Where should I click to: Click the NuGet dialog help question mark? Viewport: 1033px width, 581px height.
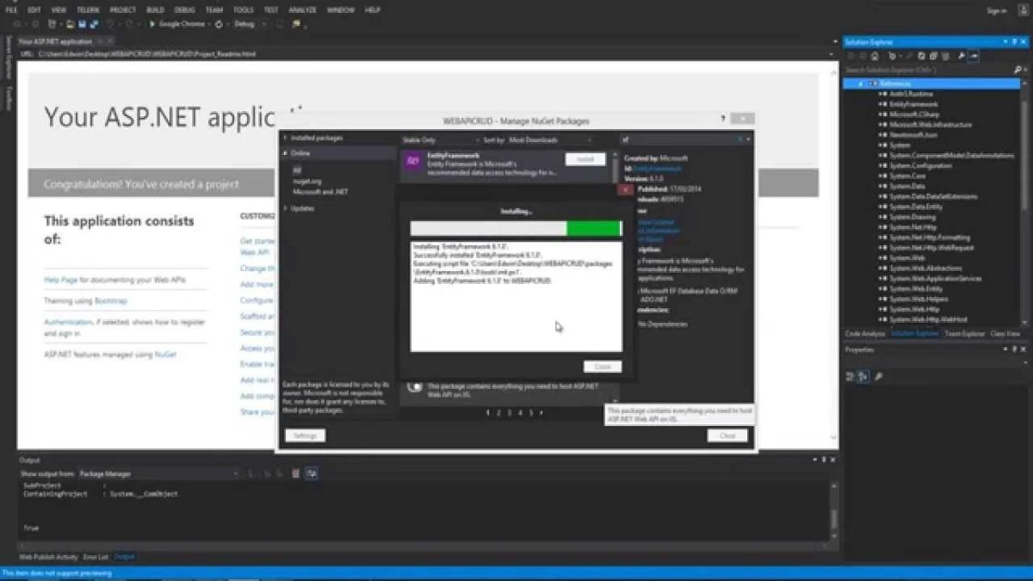coord(722,119)
